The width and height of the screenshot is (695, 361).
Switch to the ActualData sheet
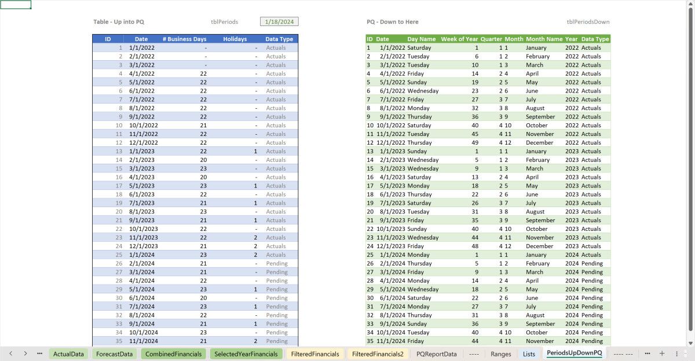(68, 353)
